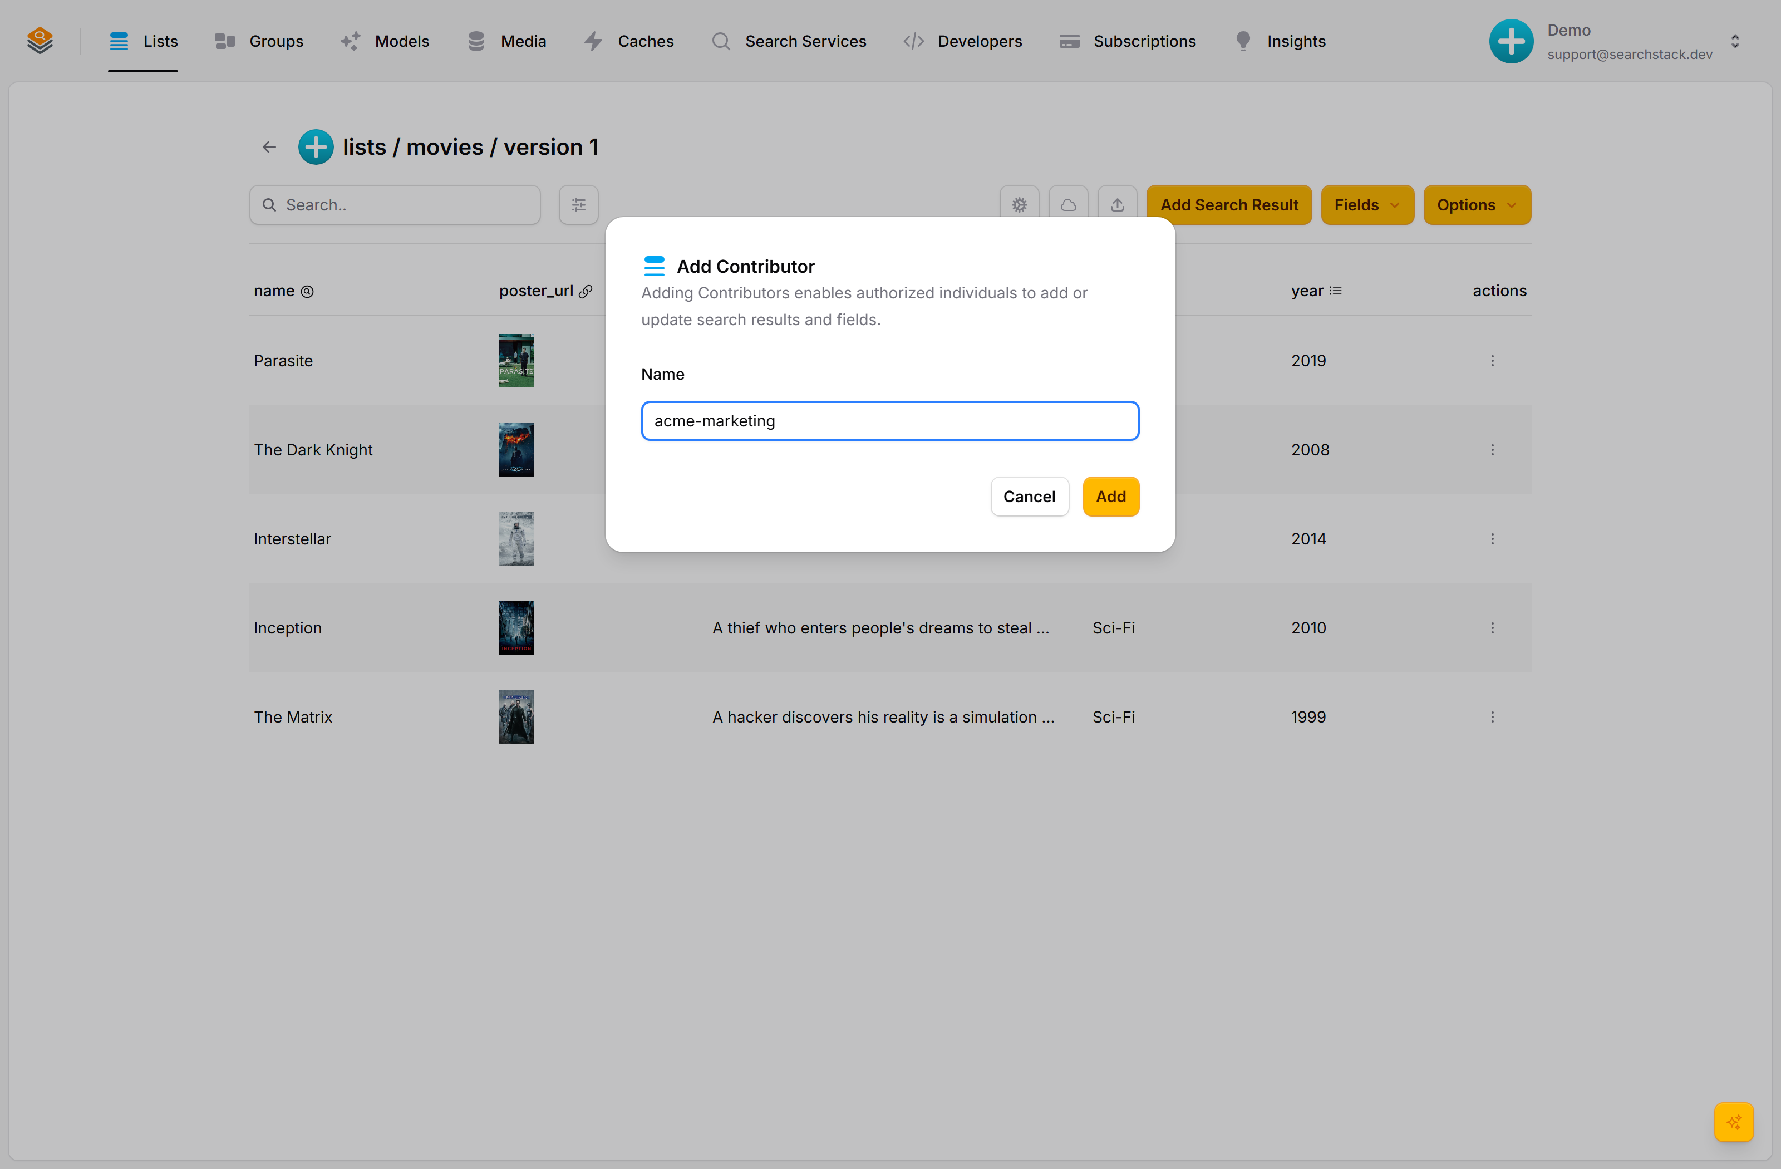Viewport: 1781px width, 1169px height.
Task: Click the year column list icon
Action: (x=1336, y=291)
